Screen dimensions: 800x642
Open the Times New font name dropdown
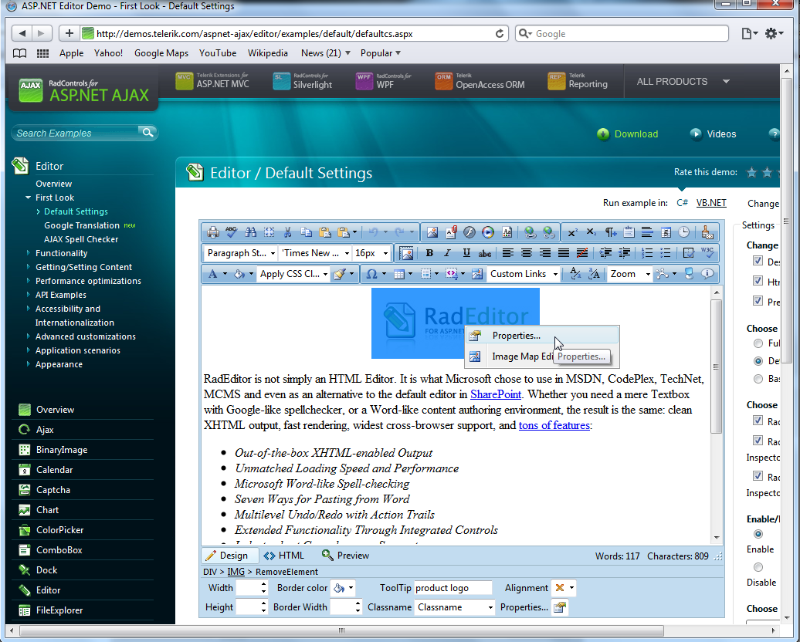coord(315,253)
